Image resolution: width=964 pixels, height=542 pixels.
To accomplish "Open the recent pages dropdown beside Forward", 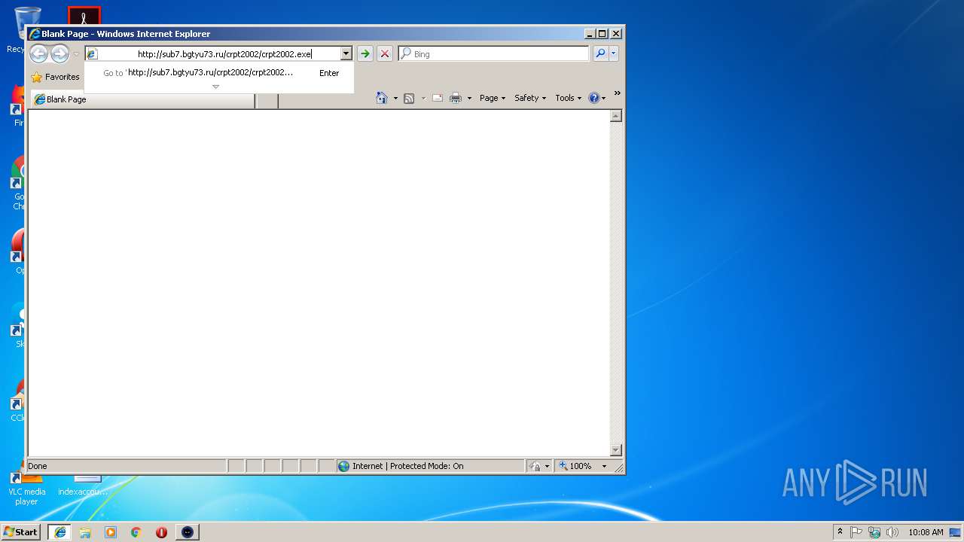I will 76,54.
